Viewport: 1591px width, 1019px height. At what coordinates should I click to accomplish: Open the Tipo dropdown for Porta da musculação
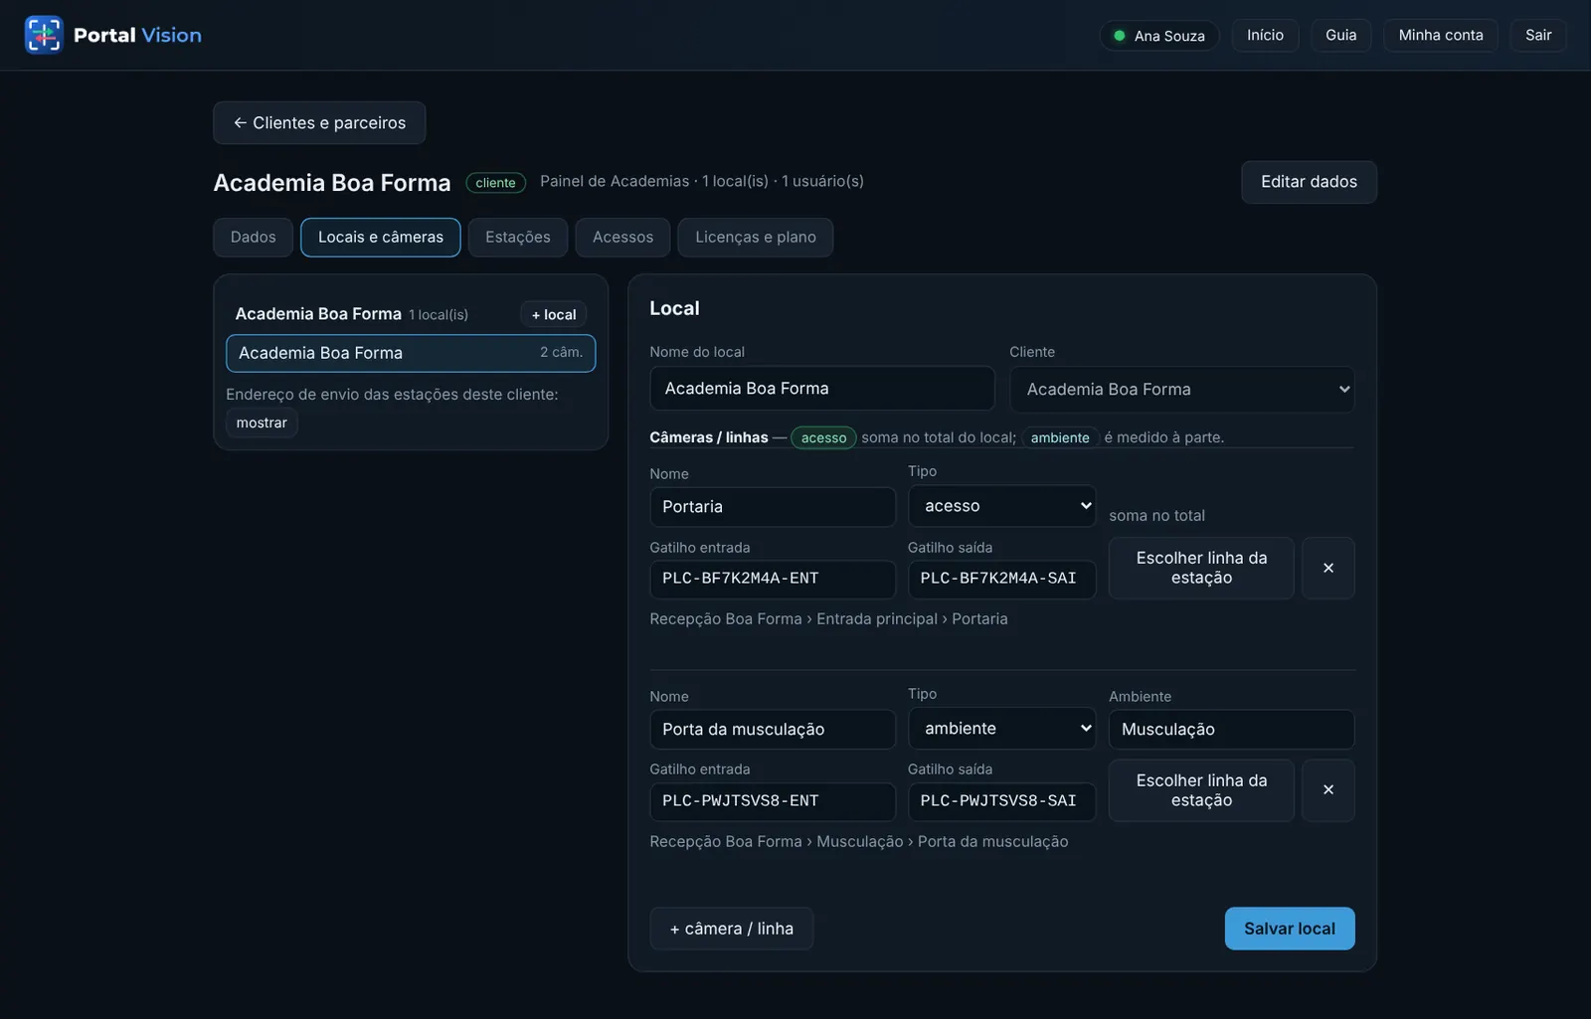coord(1001,729)
